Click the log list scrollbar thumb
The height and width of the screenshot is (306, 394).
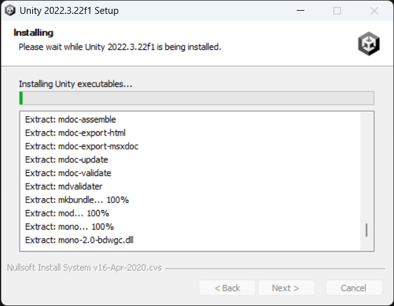click(366, 230)
